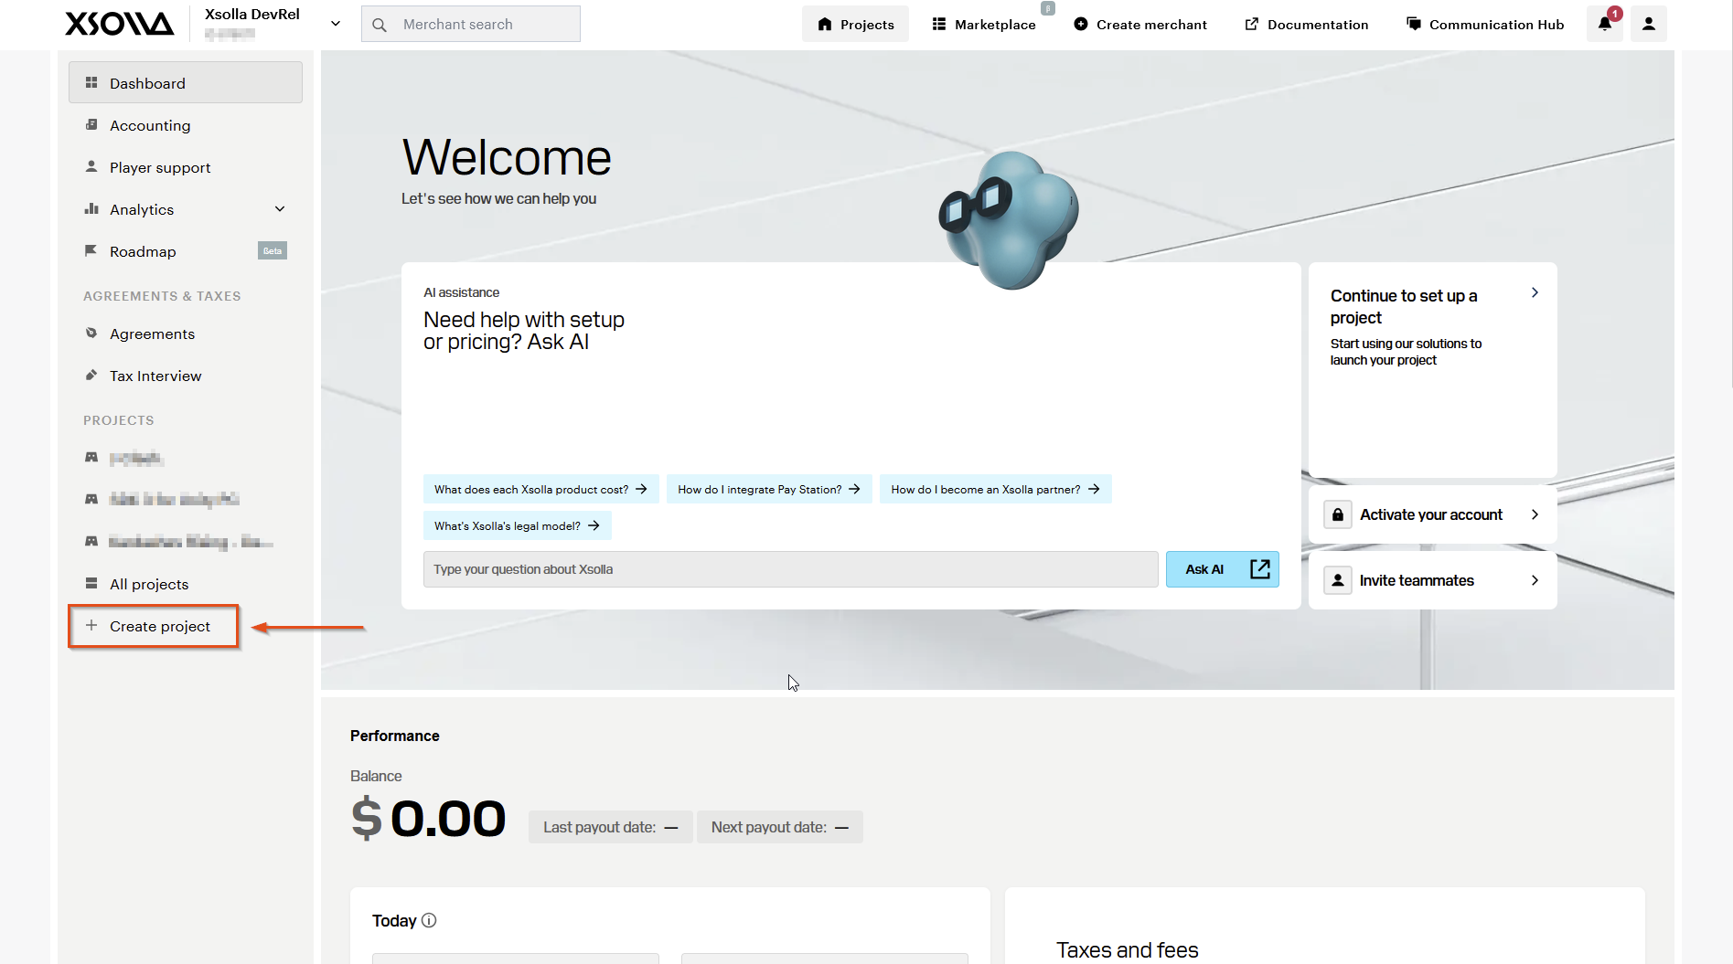Screen dimensions: 1733x964
Task: Open the Continue to set up a project chevron
Action: tap(1535, 292)
